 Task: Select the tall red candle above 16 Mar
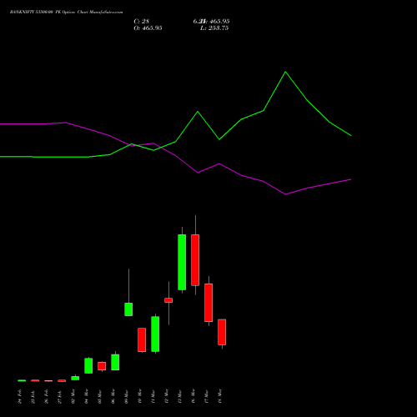[195, 260]
